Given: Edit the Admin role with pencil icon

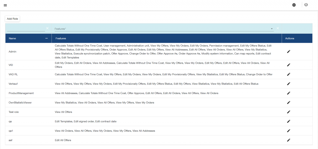Looking at the screenshot, I should coord(288,52).
